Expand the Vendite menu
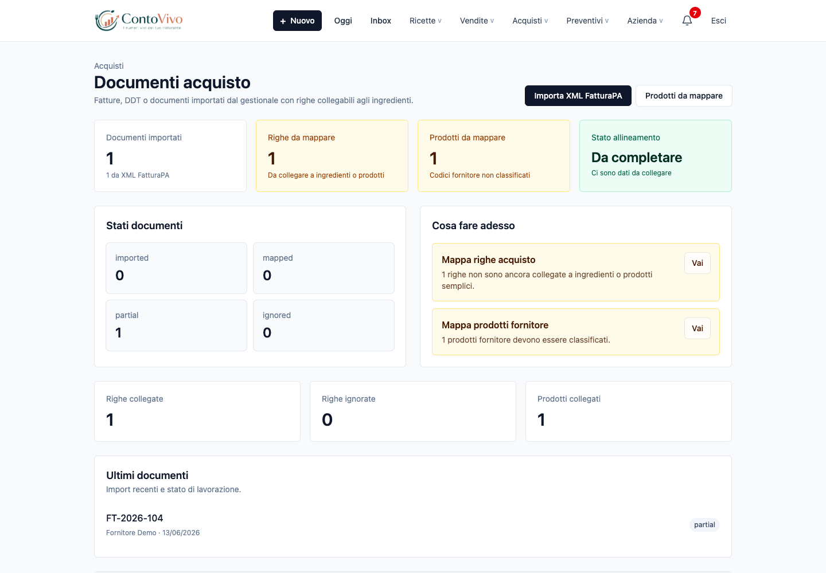Image resolution: width=826 pixels, height=573 pixels. click(477, 21)
